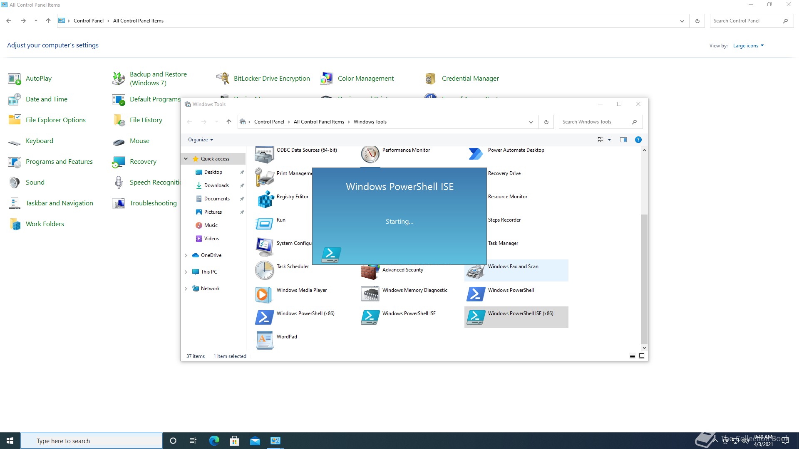Expand Network in navigation pane
Screen dimensions: 799x449
coord(186,289)
